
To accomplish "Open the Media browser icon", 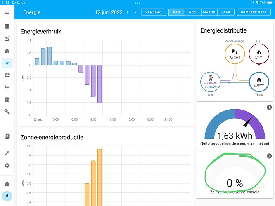I will click(x=7, y=136).
